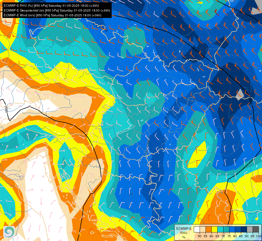Click the legend value 100
This screenshot has width=262, height=241.
coord(259,236)
